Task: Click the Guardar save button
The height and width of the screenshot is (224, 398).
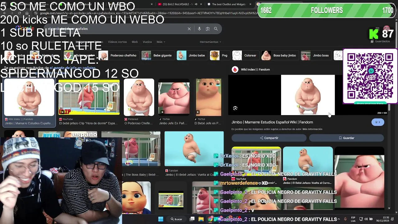Action: 346,138
